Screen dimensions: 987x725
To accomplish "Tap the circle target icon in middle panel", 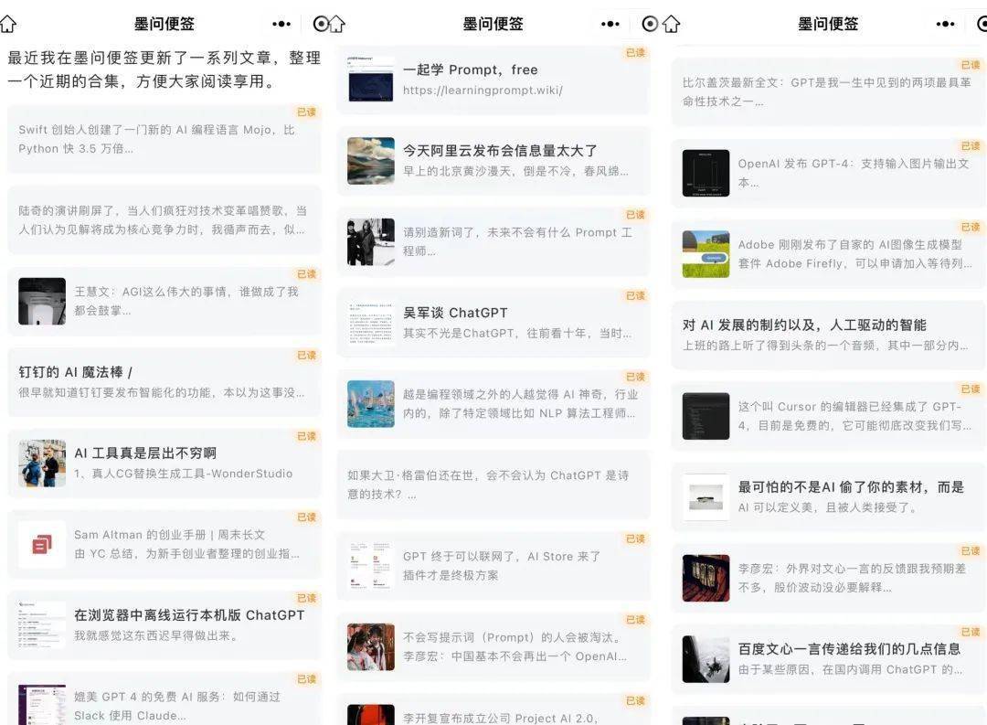I will tap(650, 24).
